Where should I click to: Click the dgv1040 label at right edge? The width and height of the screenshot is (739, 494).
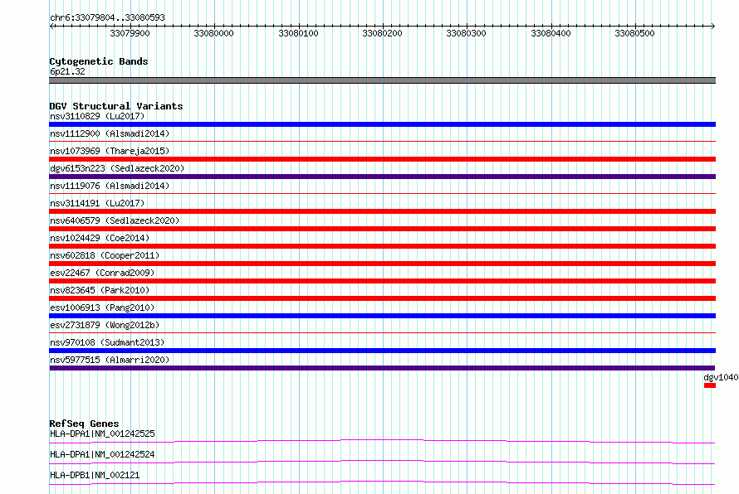coord(721,377)
